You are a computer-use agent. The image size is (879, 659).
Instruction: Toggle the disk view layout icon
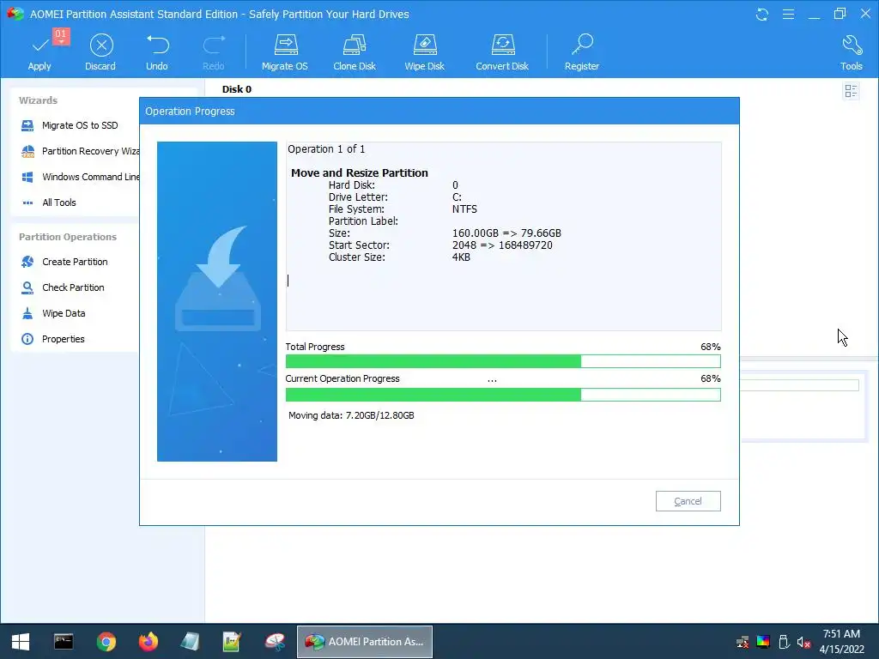click(851, 91)
